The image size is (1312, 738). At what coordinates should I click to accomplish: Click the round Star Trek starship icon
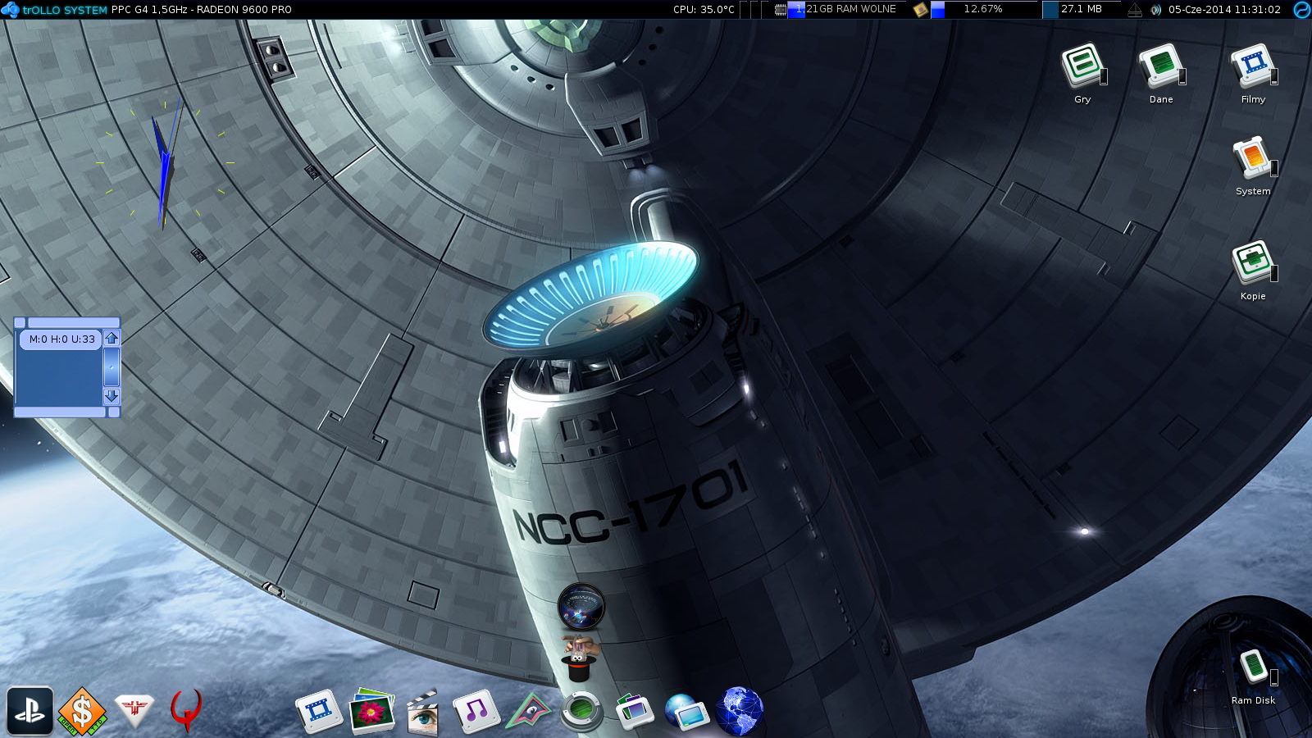point(581,607)
